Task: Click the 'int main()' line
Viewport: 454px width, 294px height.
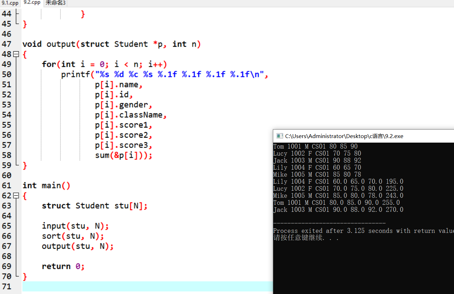Action: [x=46, y=185]
